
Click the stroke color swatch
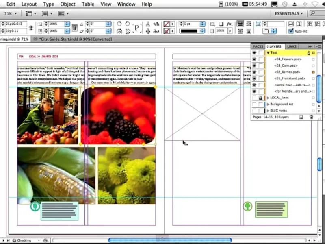point(167,31)
